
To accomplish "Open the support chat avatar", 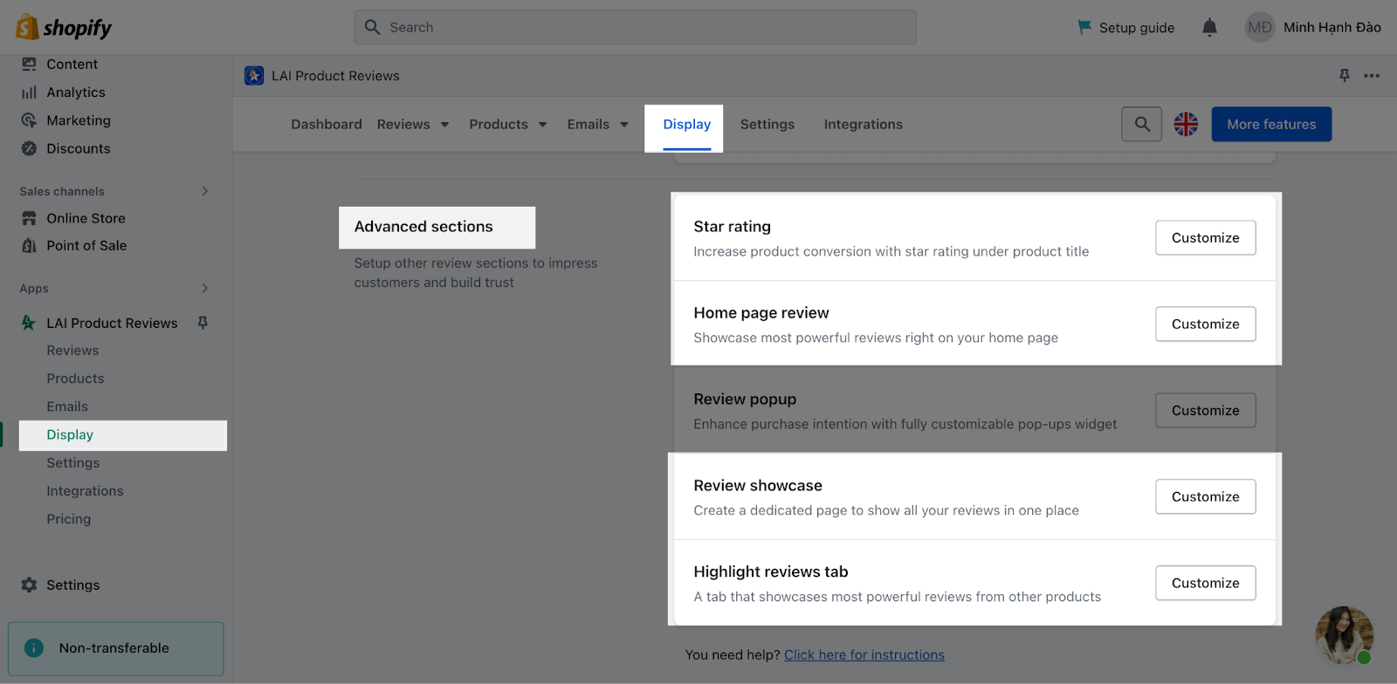I will pos(1345,635).
